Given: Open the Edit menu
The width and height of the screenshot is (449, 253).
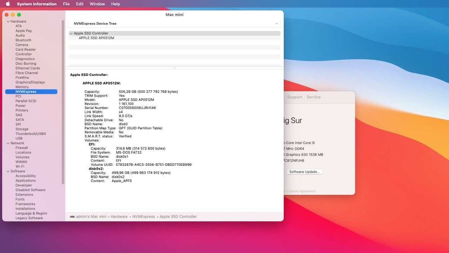Looking at the screenshot, I should [x=79, y=4].
